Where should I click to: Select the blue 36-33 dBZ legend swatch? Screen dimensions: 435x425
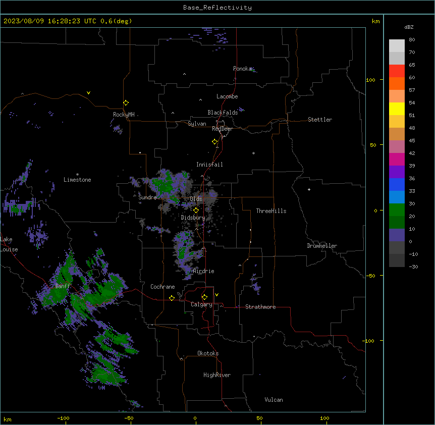pos(397,184)
